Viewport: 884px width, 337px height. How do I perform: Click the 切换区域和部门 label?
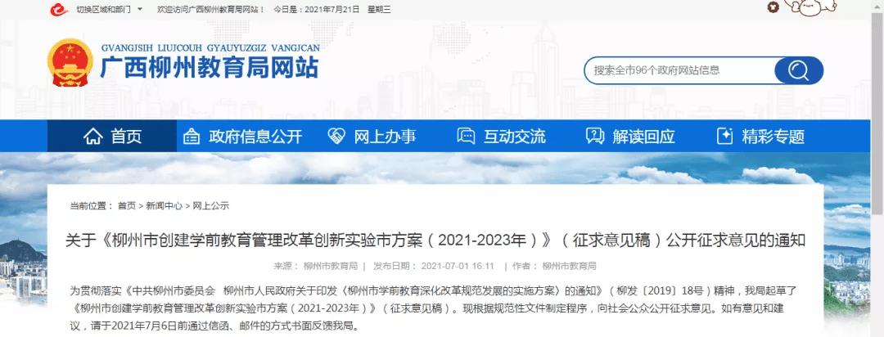coord(102,10)
